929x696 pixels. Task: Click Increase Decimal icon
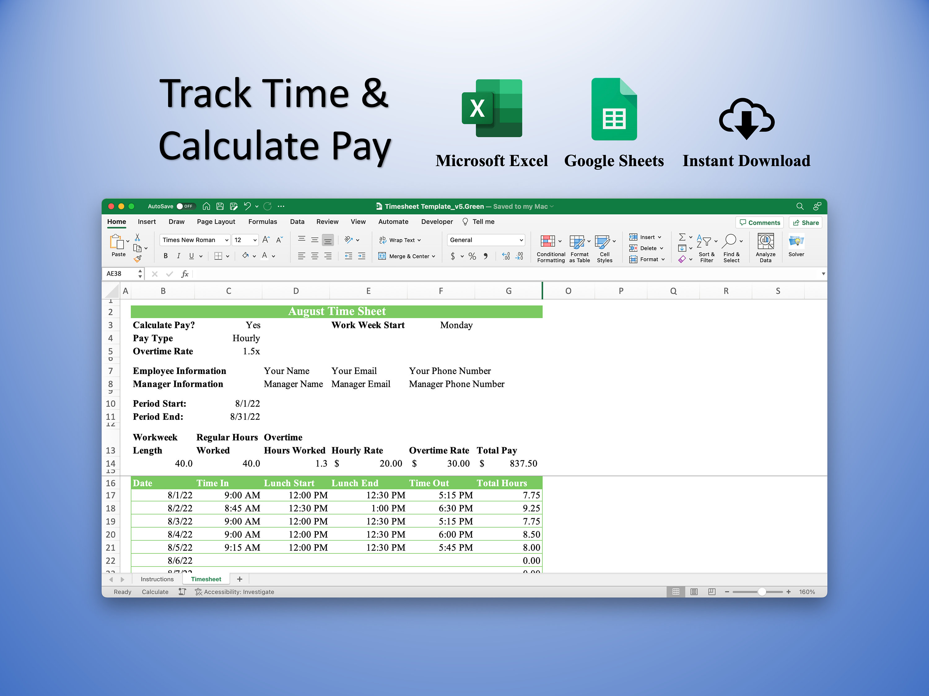click(x=506, y=256)
